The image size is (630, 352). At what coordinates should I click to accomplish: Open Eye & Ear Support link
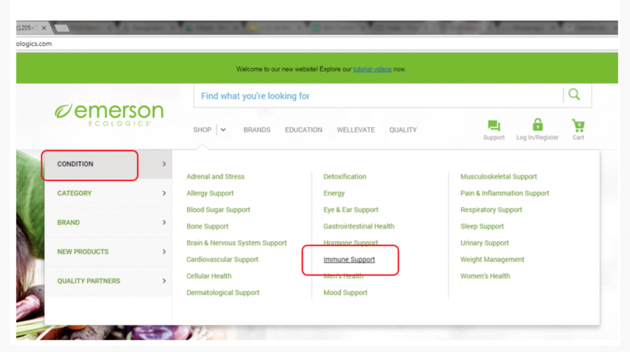[351, 210]
